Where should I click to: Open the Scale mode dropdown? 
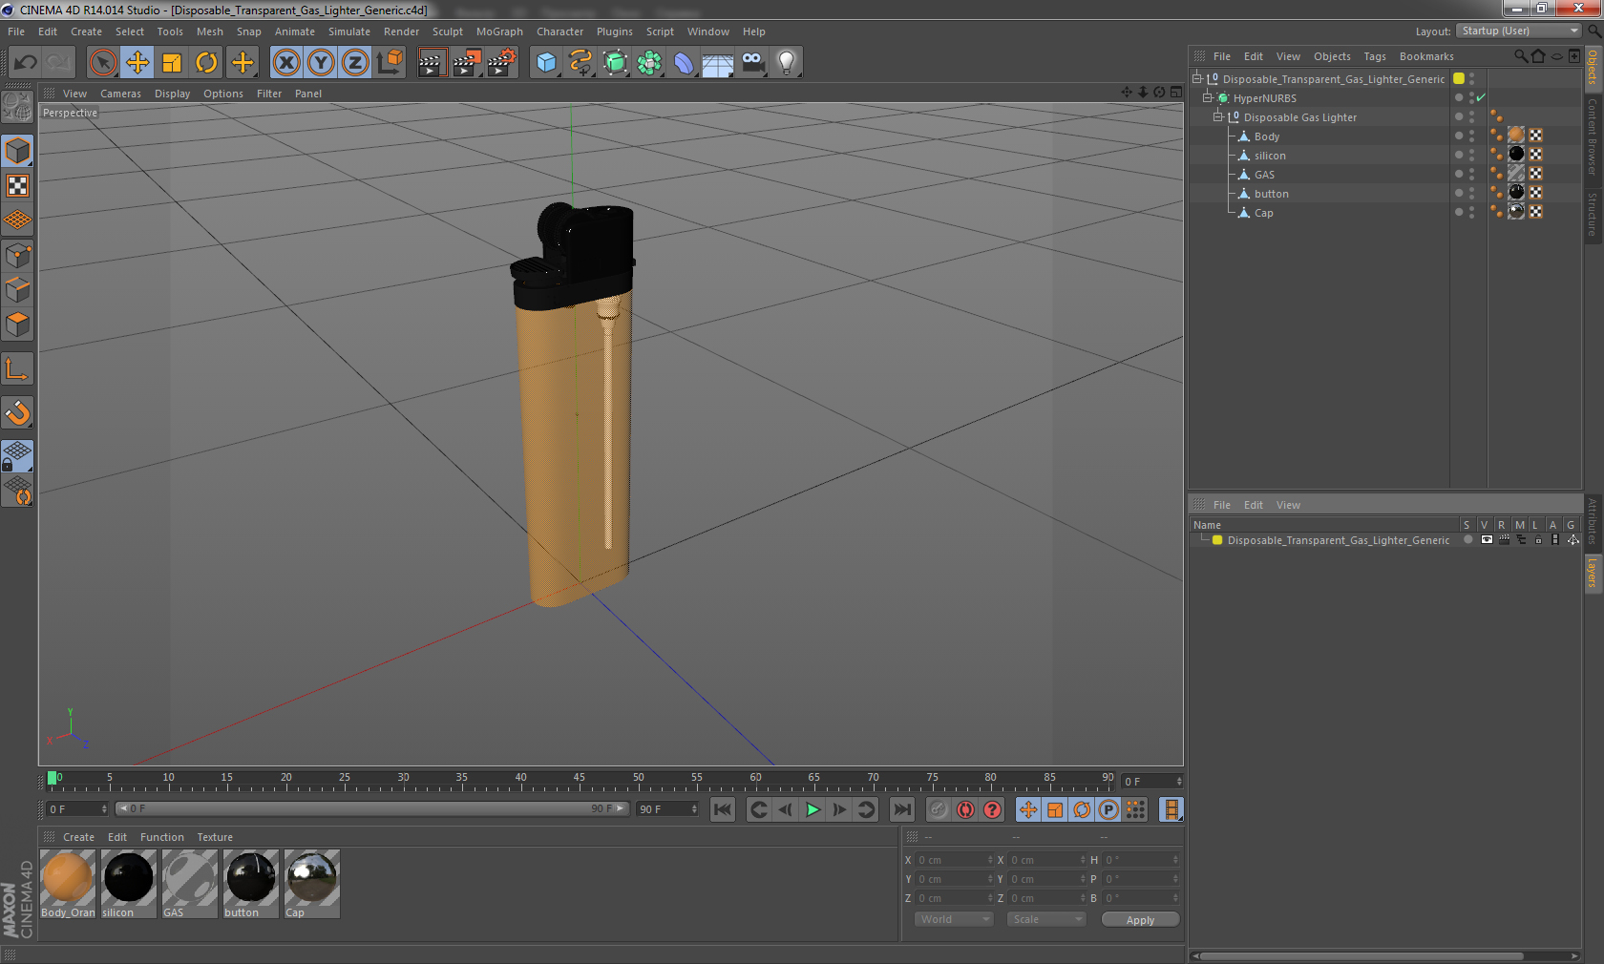1046,919
